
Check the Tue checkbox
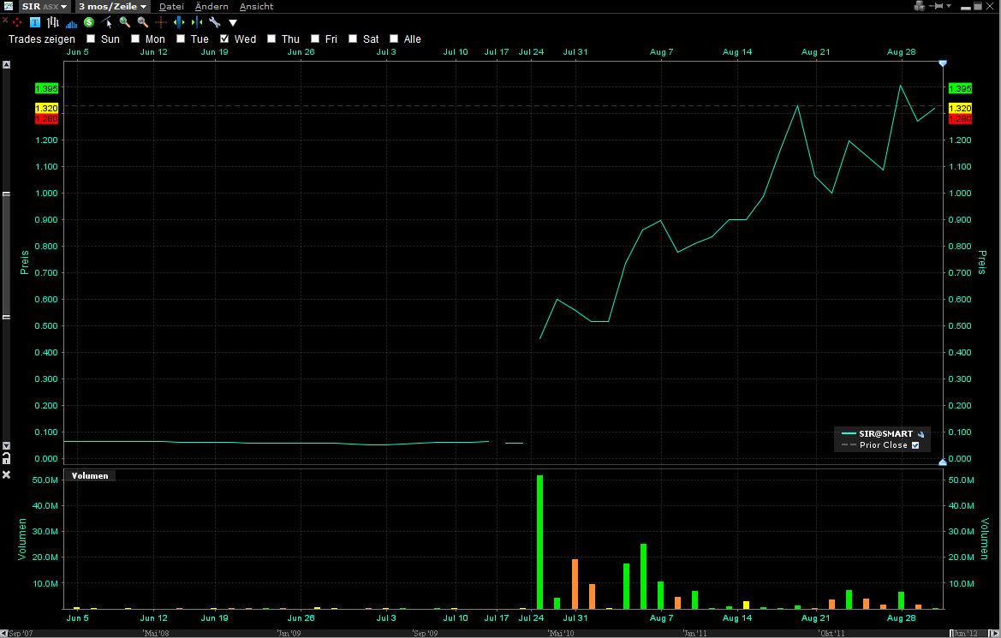tap(181, 39)
